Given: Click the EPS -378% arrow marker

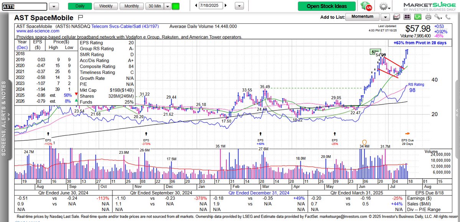Looking at the screenshot, I should click(146, 133).
